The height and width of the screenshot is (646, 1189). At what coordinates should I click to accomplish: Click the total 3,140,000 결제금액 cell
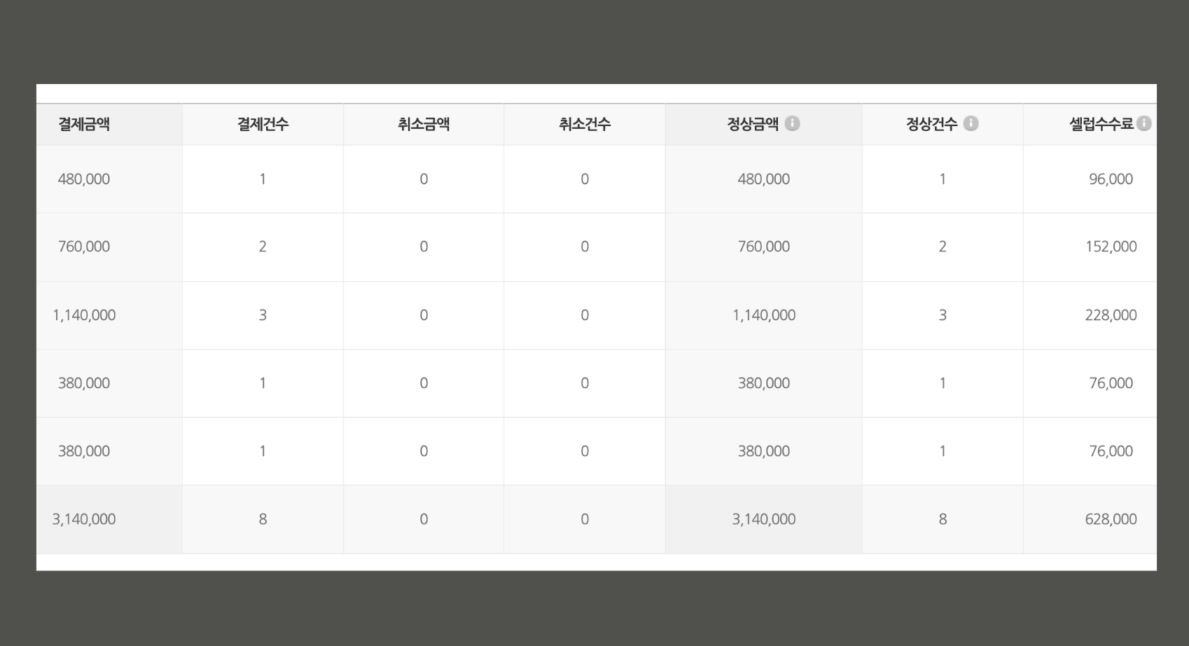(x=109, y=519)
